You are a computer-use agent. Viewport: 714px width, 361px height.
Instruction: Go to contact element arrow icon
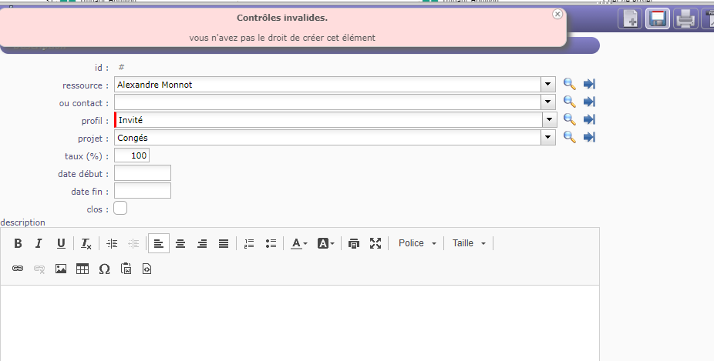(589, 102)
